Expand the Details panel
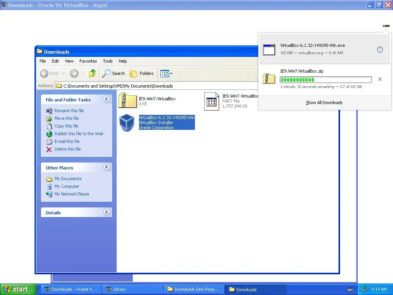Image resolution: width=393 pixels, height=295 pixels. (x=107, y=212)
